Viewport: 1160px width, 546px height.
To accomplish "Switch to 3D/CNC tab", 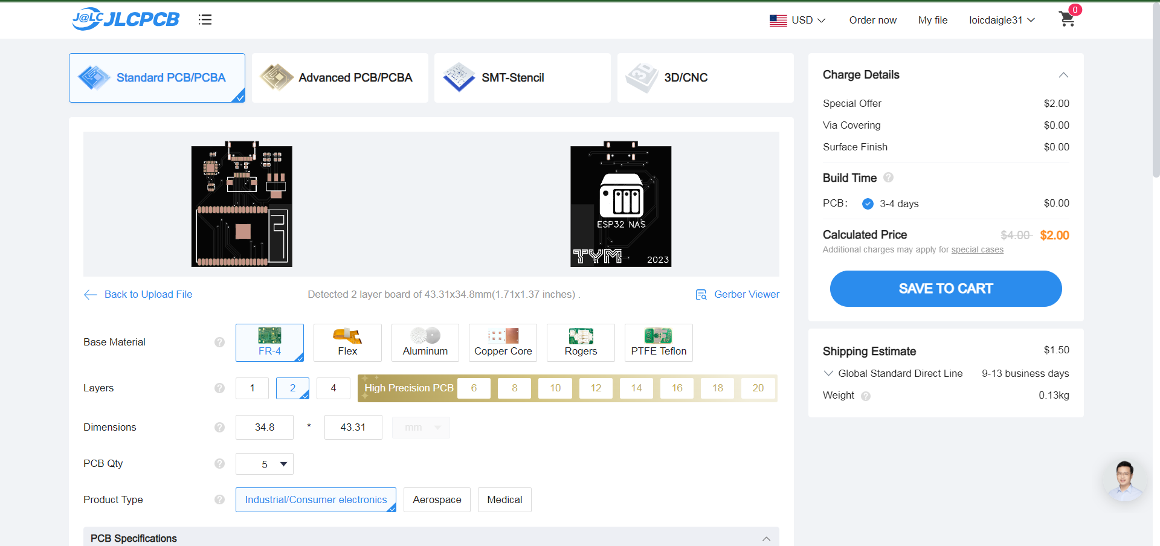I will coord(706,78).
